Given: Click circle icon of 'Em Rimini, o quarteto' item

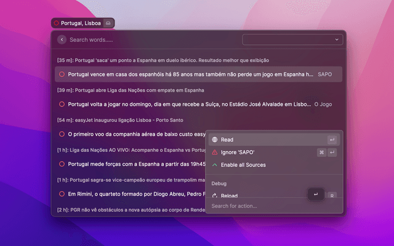Looking at the screenshot, I should pos(62,194).
